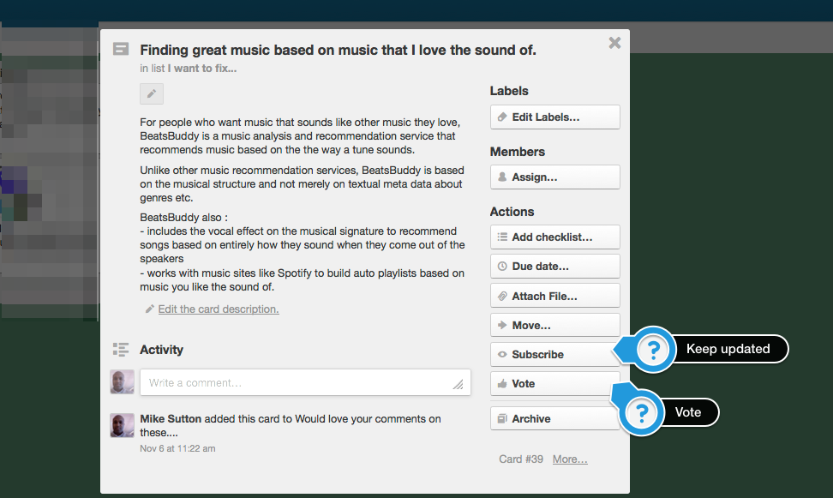This screenshot has width=833, height=498.
Task: Open Edit Labels
Action: click(x=554, y=117)
